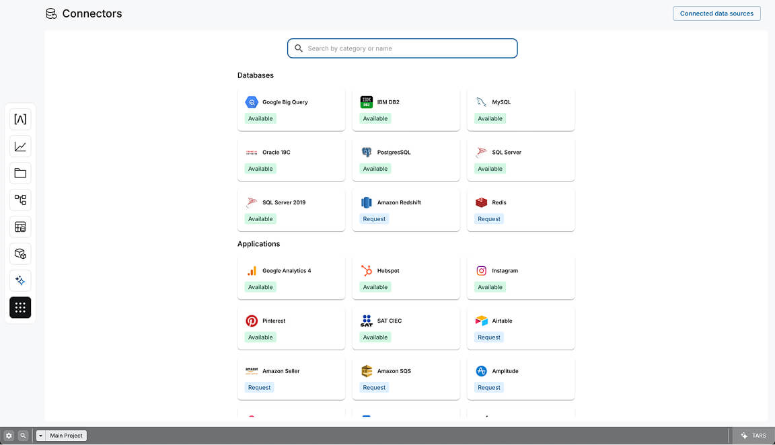This screenshot has width=775, height=445.
Task: Click Available badge on Hubspot
Action: 375,287
